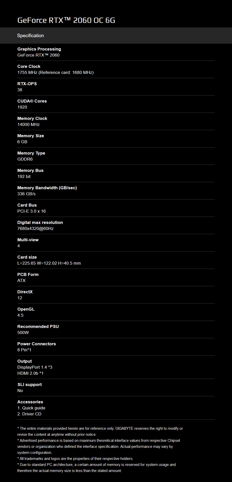Screen dimensions: 232x482
Task: Click the CUDA Cores value 1920
Action: pos(22,107)
